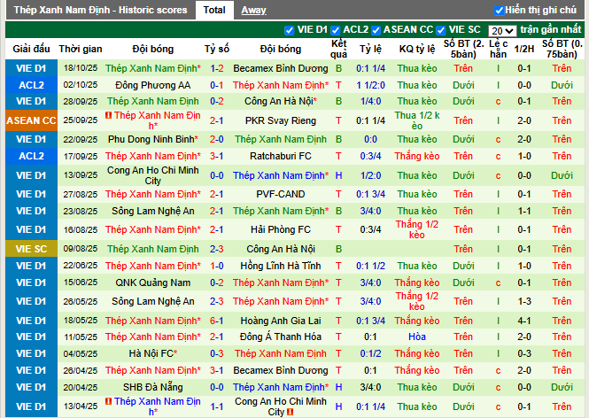This screenshot has height=418, width=589.
Task: Select the Total tab
Action: point(213,10)
